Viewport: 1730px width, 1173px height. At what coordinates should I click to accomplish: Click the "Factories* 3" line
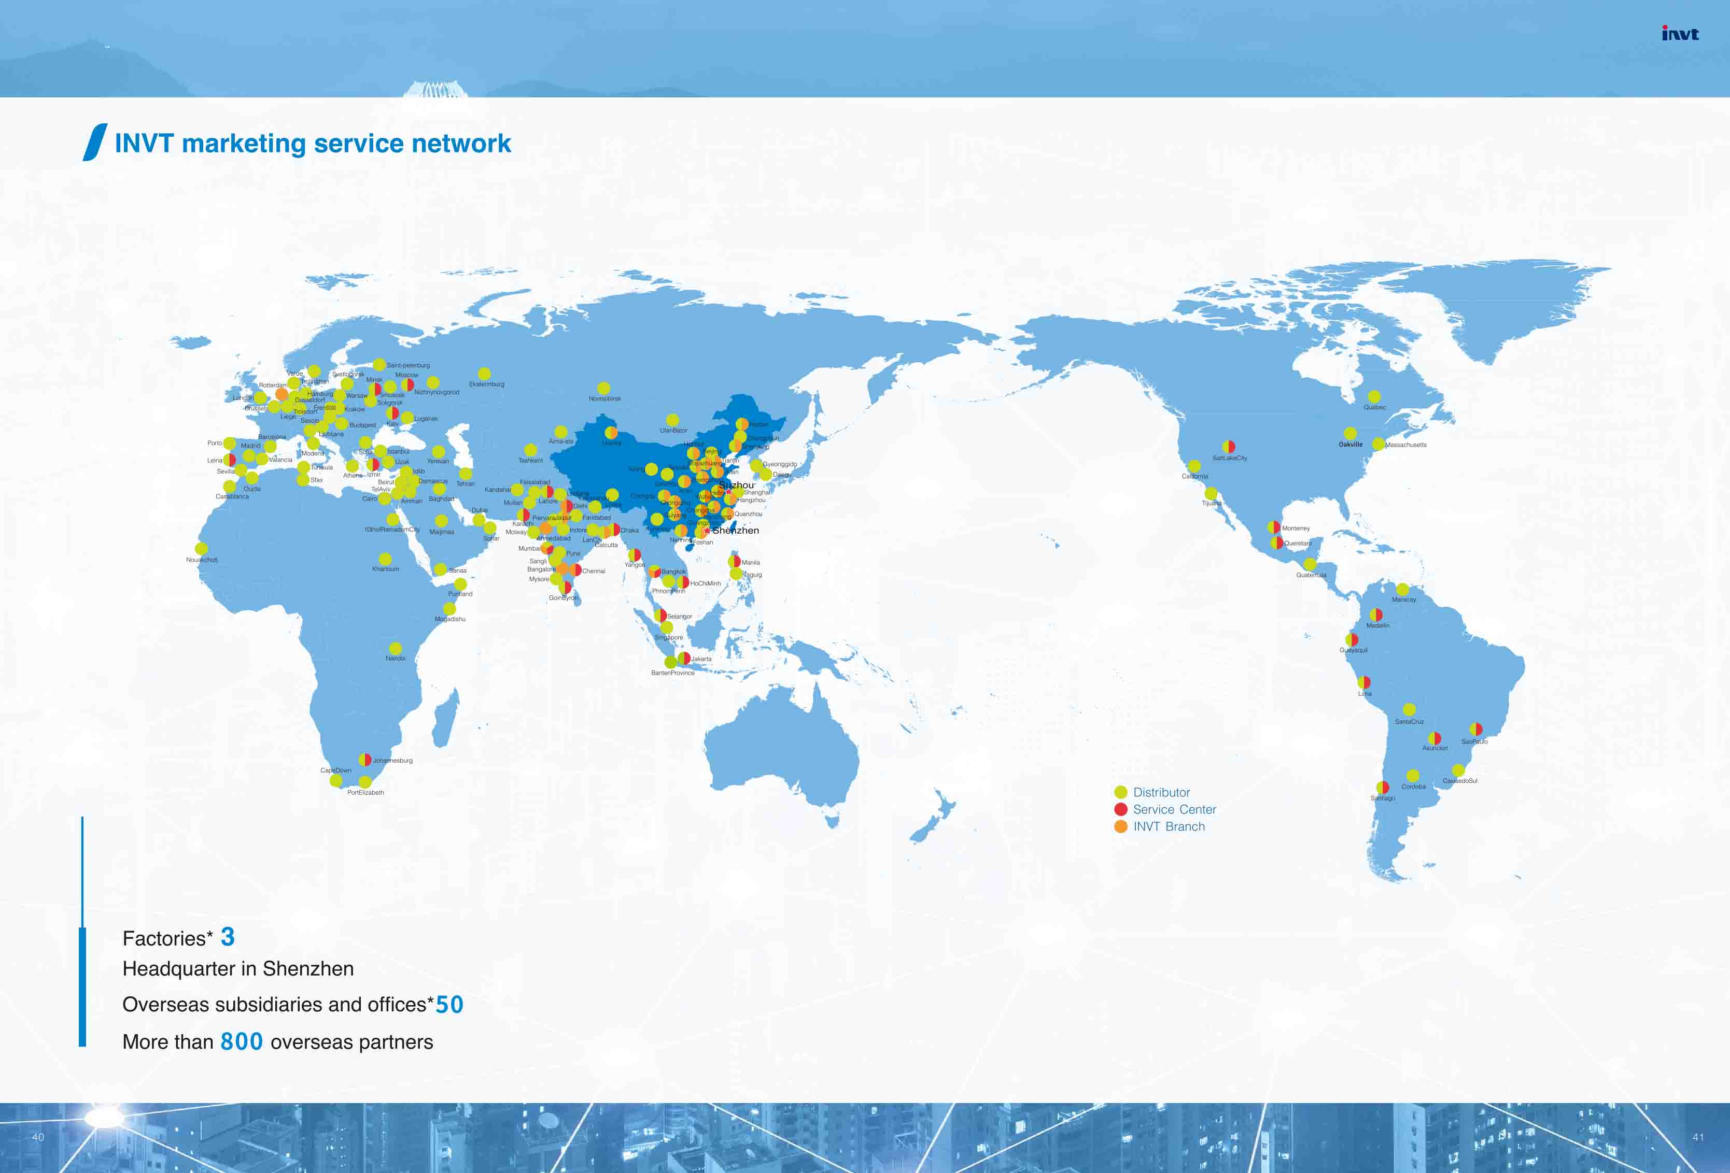point(179,937)
